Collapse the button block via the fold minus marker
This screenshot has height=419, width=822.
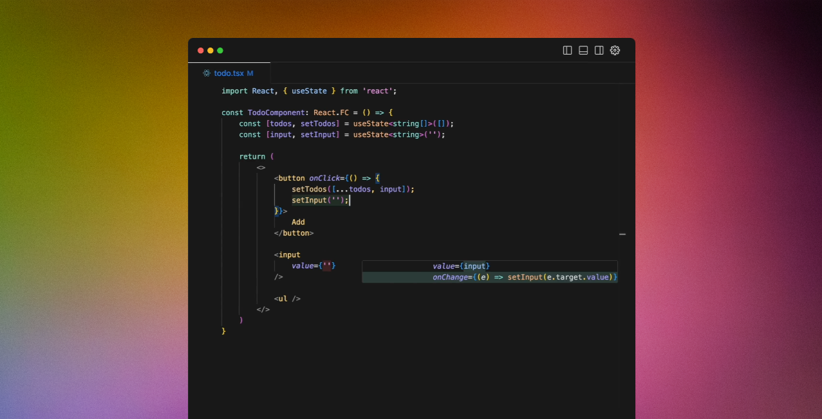coord(622,234)
